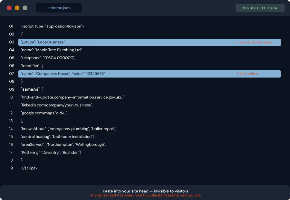
Task: Click the orange minimize window dot
Action: (17, 8)
